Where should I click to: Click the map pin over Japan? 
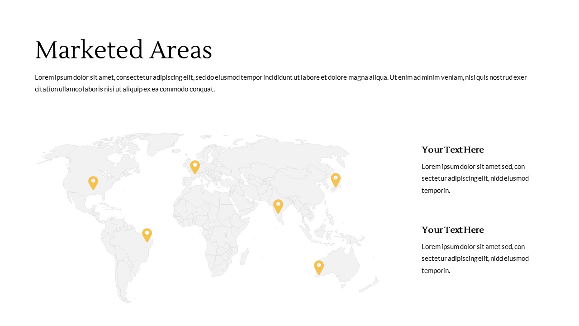(x=336, y=180)
